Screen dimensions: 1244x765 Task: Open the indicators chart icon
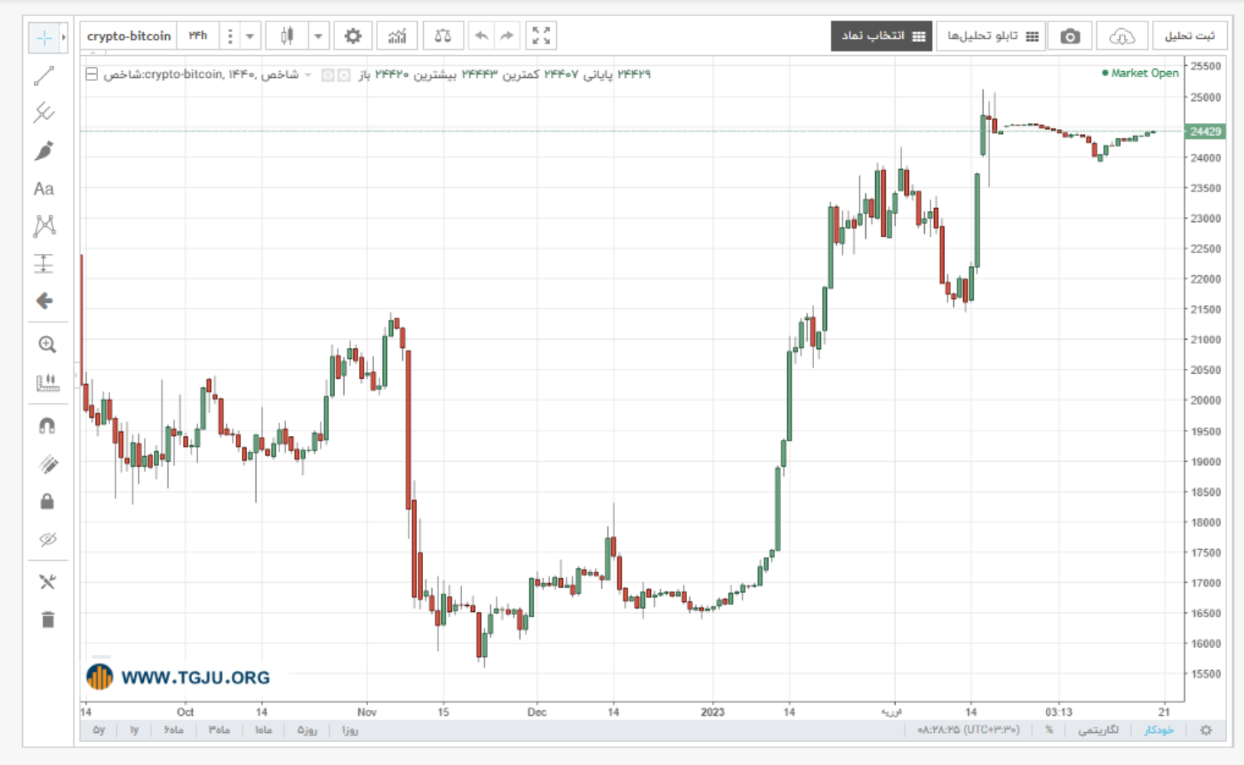coord(397,36)
